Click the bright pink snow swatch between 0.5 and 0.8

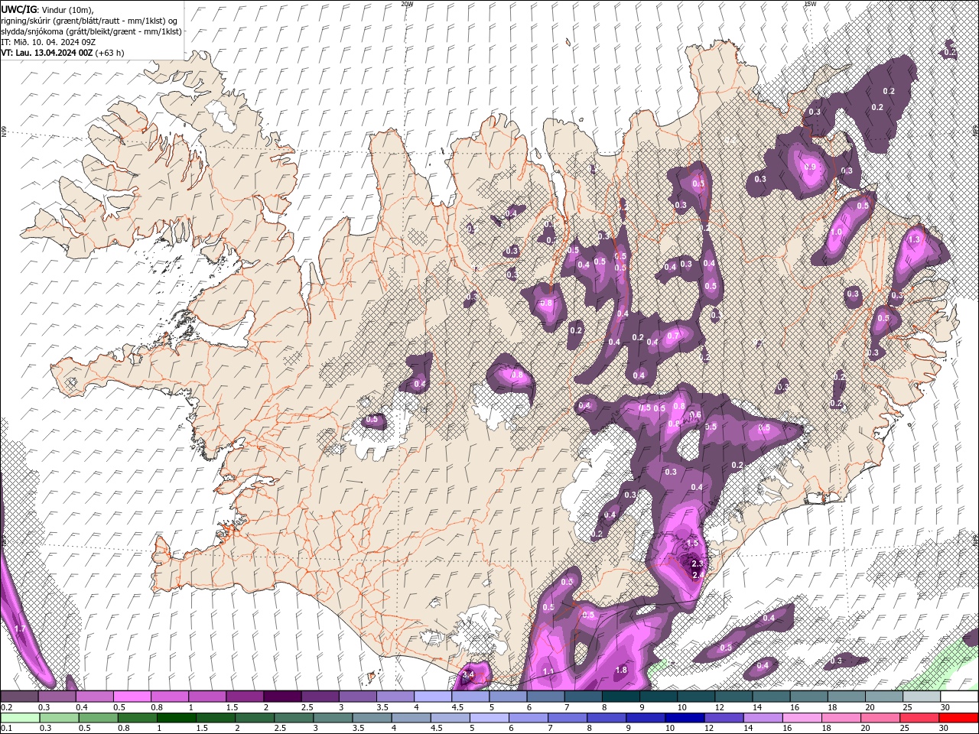point(132,697)
